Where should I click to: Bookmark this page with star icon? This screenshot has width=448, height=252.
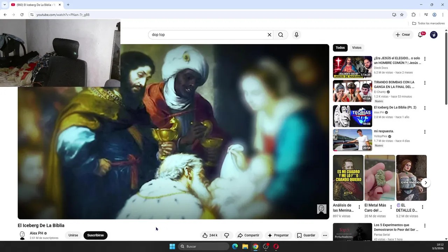402,15
